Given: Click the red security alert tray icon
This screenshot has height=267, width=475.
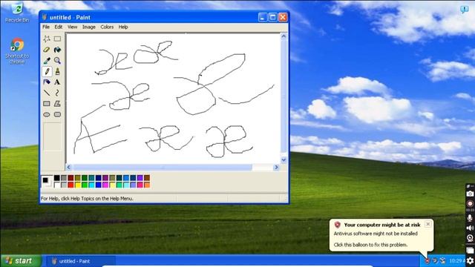Looking at the screenshot, I should (x=427, y=260).
